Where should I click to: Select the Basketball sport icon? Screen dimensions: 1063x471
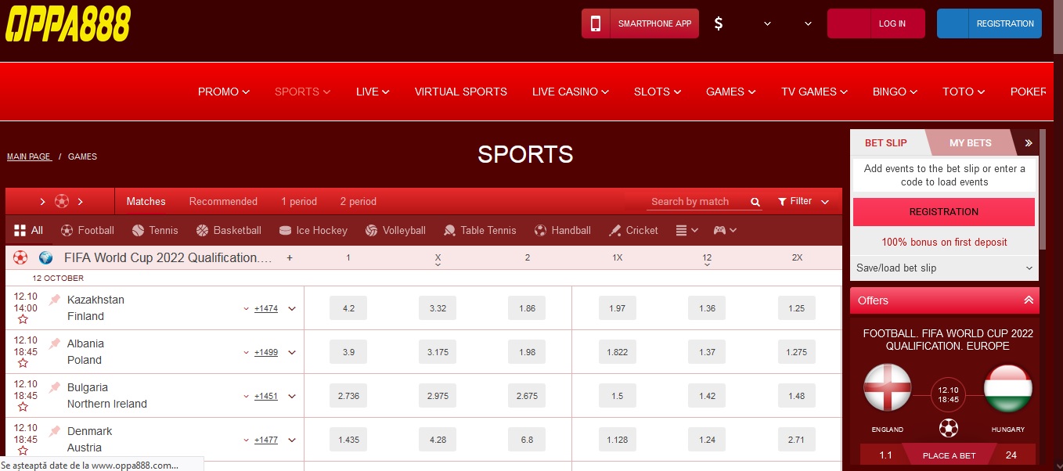click(x=203, y=230)
